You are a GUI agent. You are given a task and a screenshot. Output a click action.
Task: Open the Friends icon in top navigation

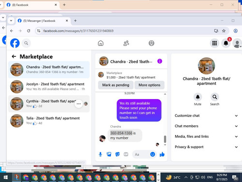pyautogui.click(x=126, y=43)
